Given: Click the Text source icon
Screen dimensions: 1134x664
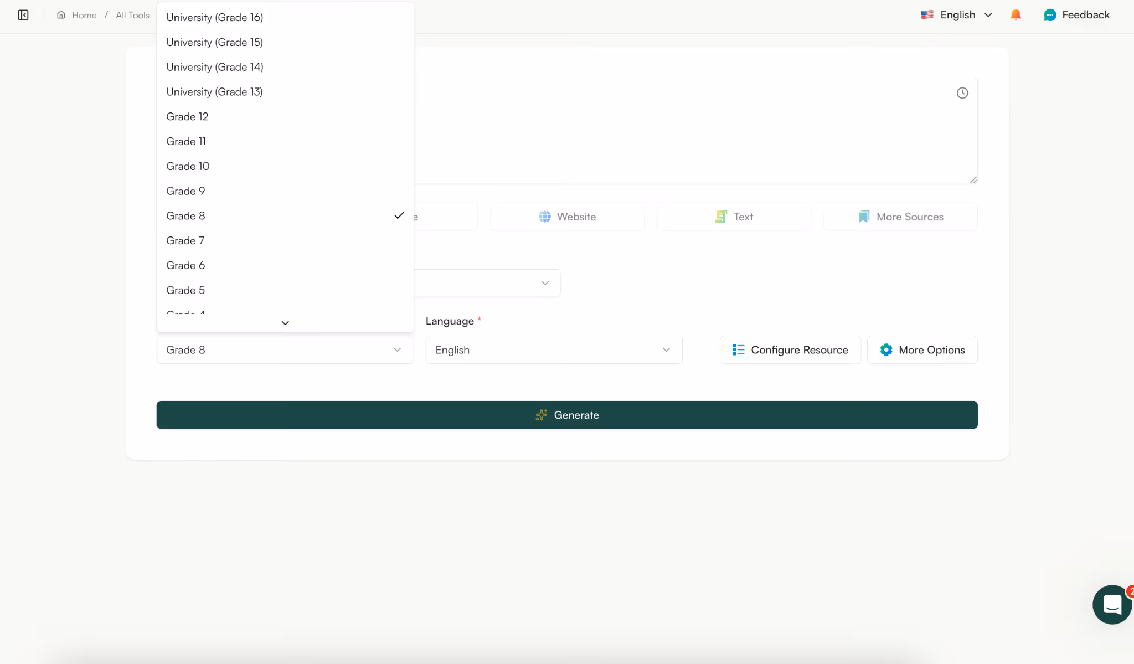Looking at the screenshot, I should (721, 217).
